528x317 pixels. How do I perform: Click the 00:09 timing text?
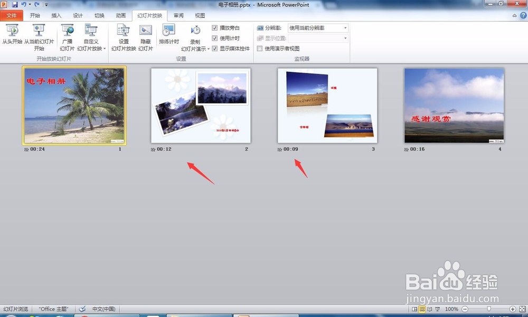[x=290, y=149]
